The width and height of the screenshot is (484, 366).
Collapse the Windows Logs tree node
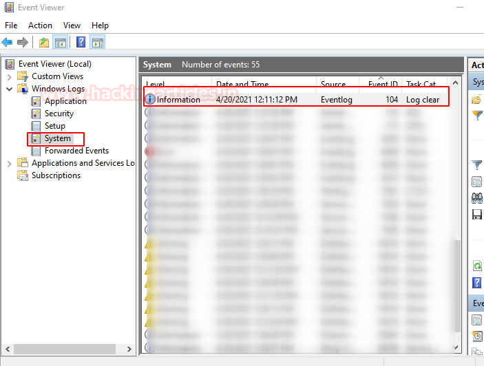(9, 89)
